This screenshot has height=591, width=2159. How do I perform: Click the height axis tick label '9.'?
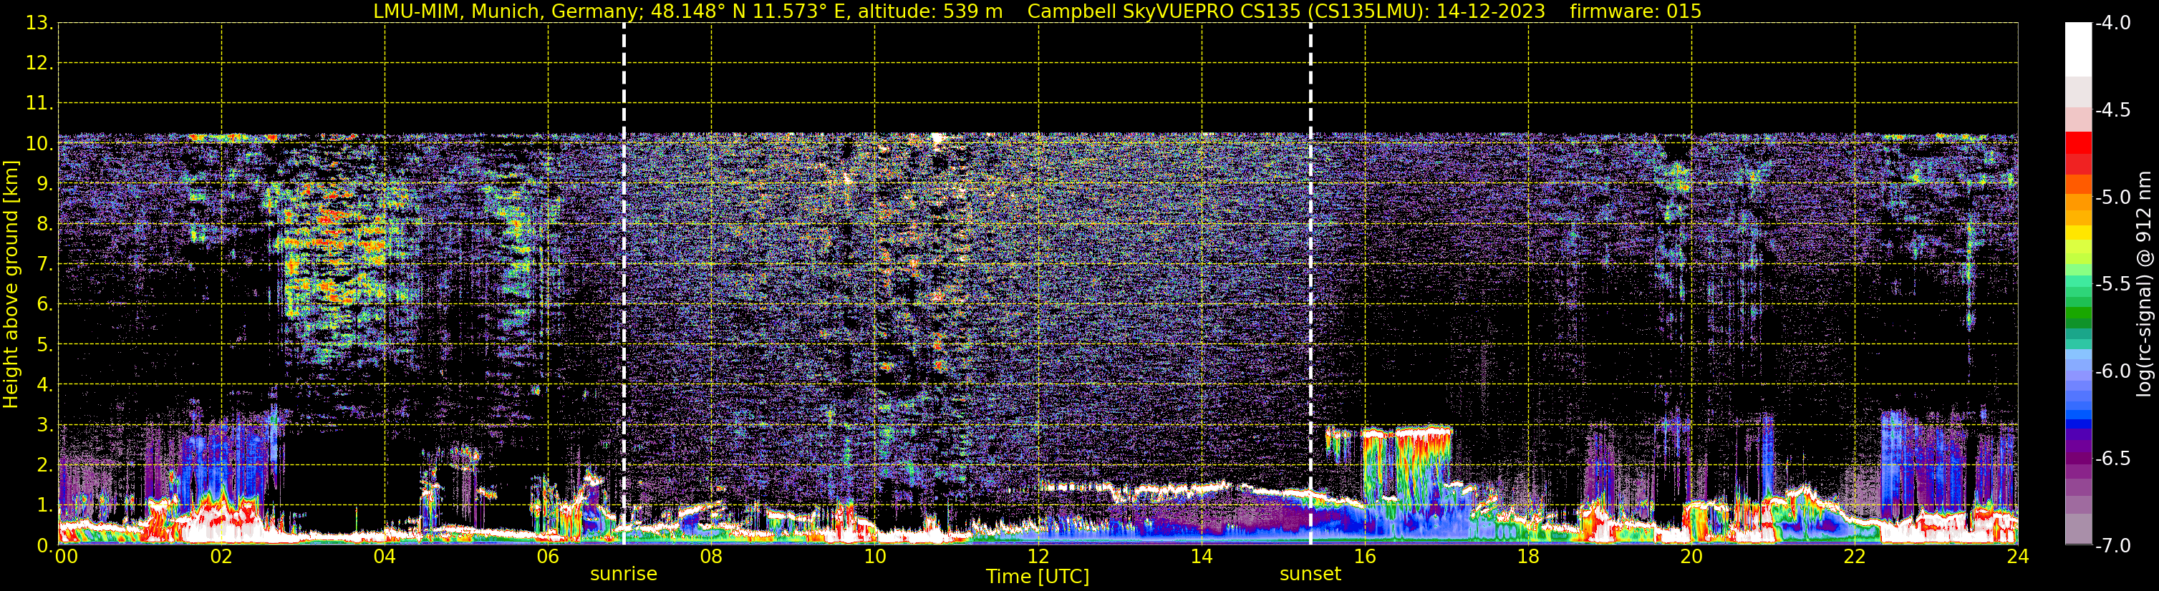pos(45,184)
